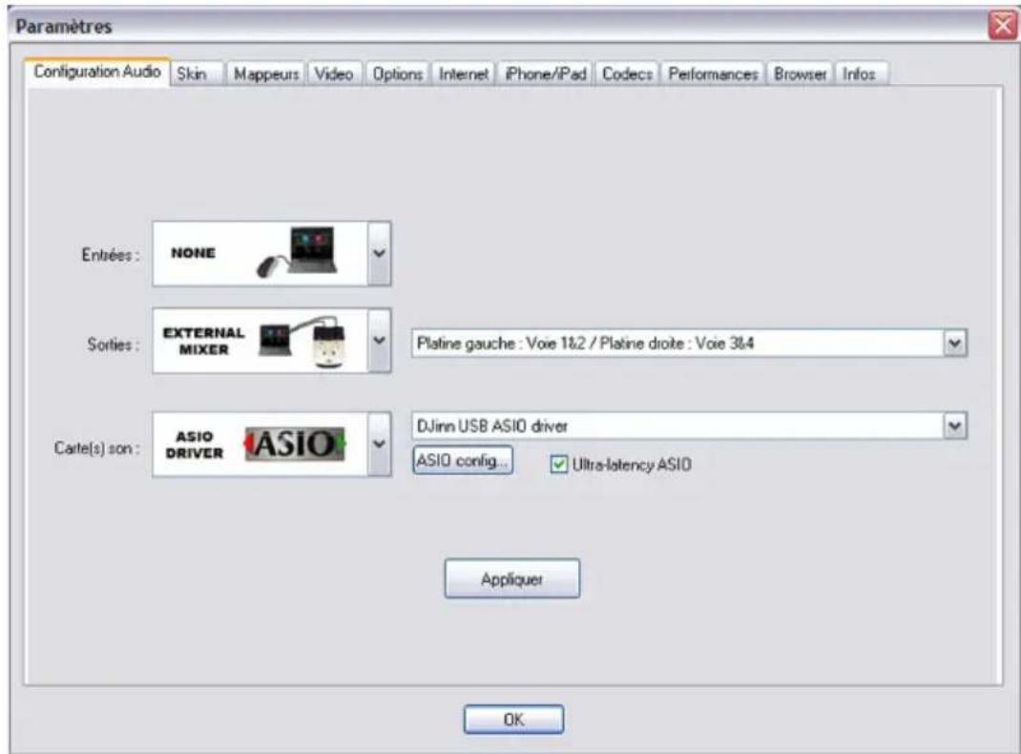
Task: Expand the Carte(s) son dropdown arrow
Action: [379, 444]
